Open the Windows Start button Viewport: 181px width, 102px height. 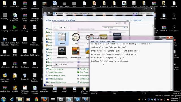(3, 99)
